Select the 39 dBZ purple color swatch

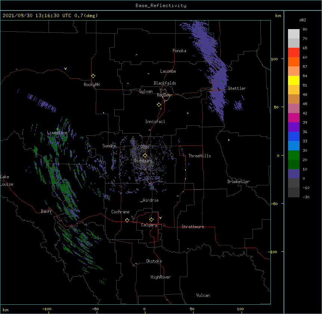click(294, 127)
